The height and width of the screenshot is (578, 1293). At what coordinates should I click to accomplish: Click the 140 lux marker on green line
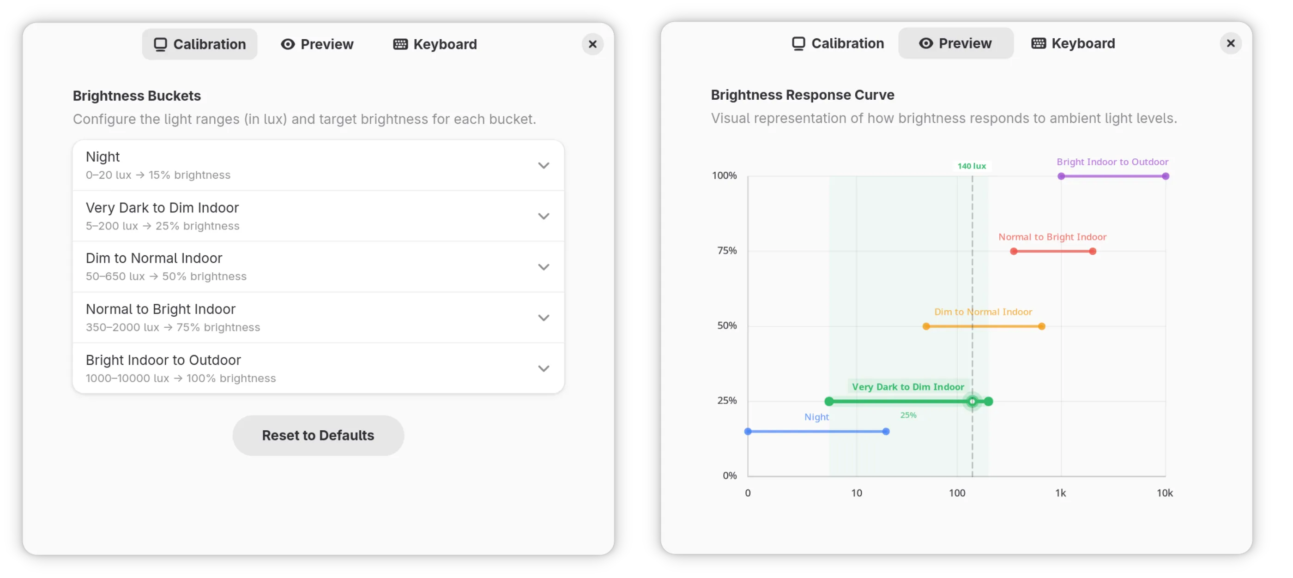[972, 401]
